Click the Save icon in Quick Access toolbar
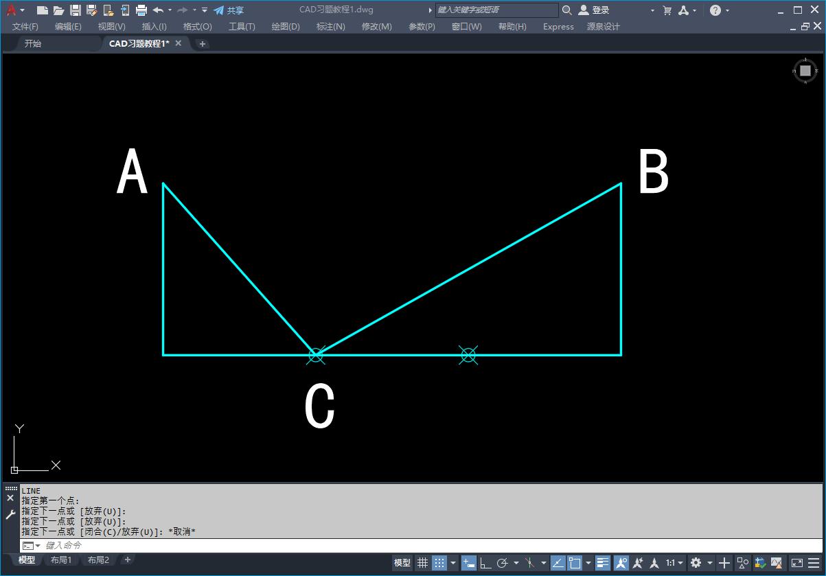 pyautogui.click(x=76, y=10)
